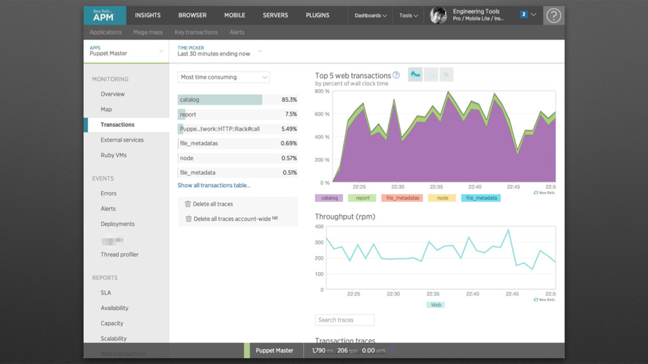Select the report transaction row
Screen dimensions: 648x364
pos(238,114)
